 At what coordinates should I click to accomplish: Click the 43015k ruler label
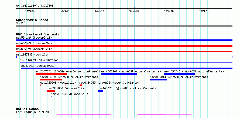coord(134,11)
